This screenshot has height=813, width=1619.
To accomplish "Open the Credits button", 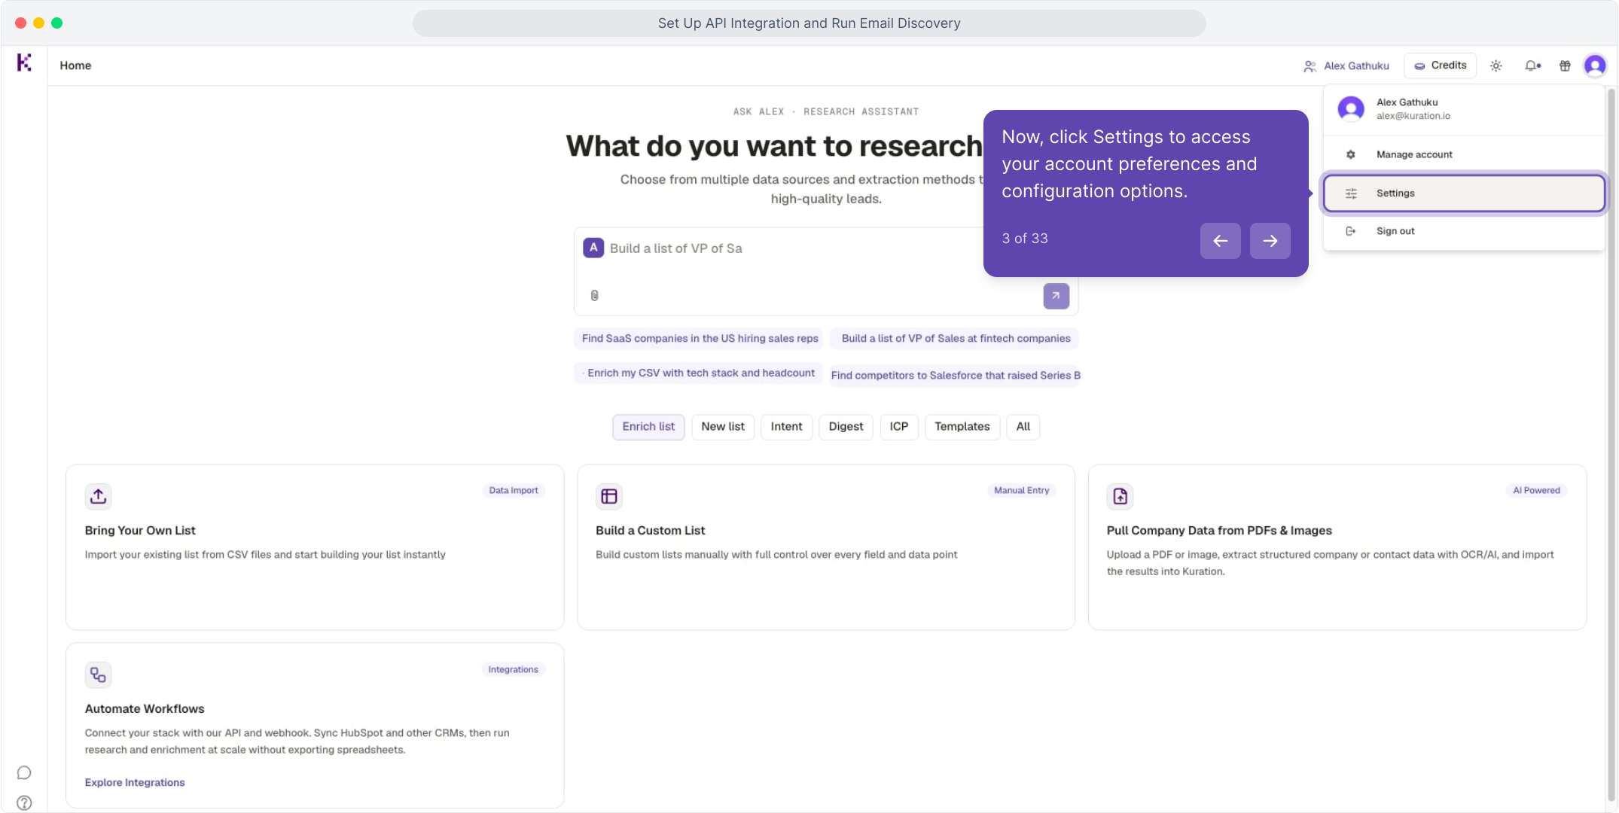I will (1440, 65).
